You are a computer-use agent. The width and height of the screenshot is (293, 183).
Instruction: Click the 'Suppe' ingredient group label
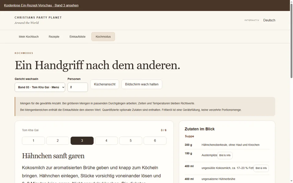pos(190,136)
